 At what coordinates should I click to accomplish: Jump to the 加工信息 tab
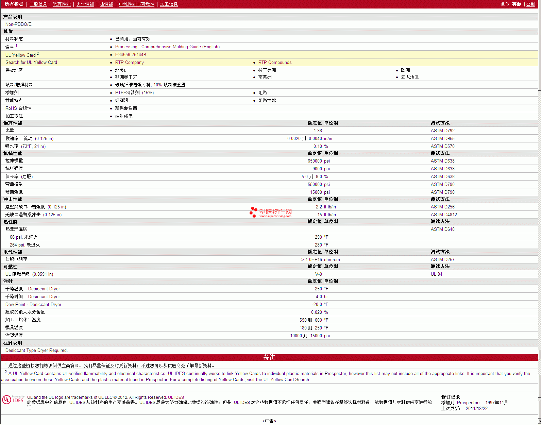(169, 4)
